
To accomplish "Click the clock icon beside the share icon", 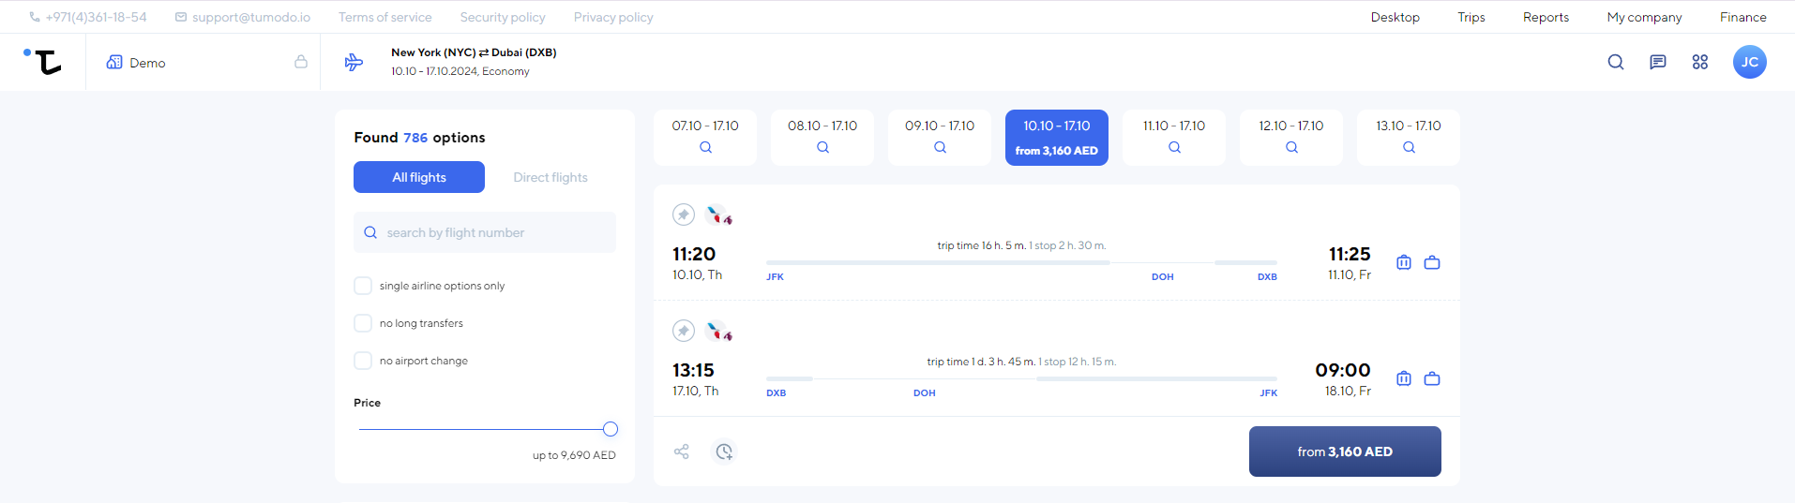I will 724,451.
